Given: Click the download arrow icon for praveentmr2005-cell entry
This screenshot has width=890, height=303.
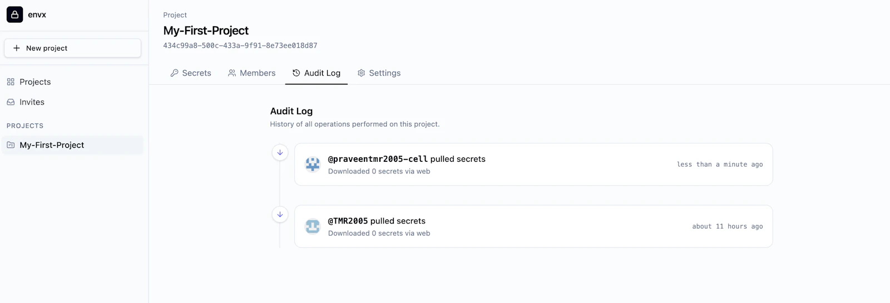Looking at the screenshot, I should [280, 152].
